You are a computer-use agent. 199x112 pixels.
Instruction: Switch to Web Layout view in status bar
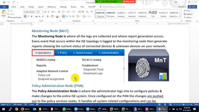click(170, 105)
